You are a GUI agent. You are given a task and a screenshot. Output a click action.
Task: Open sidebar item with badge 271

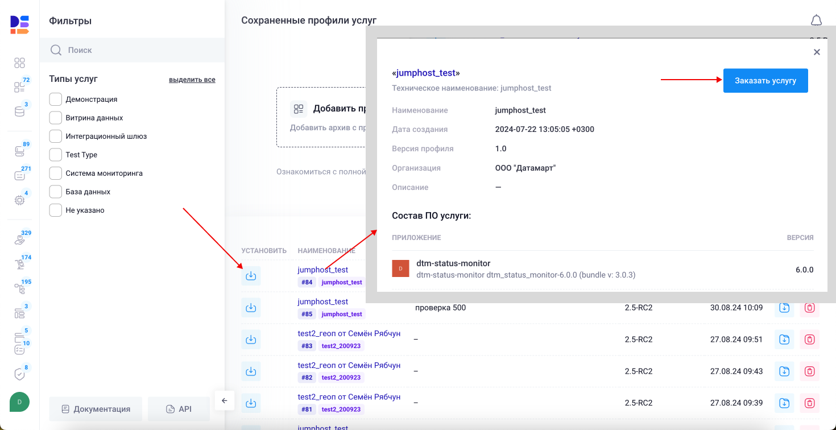(x=19, y=175)
